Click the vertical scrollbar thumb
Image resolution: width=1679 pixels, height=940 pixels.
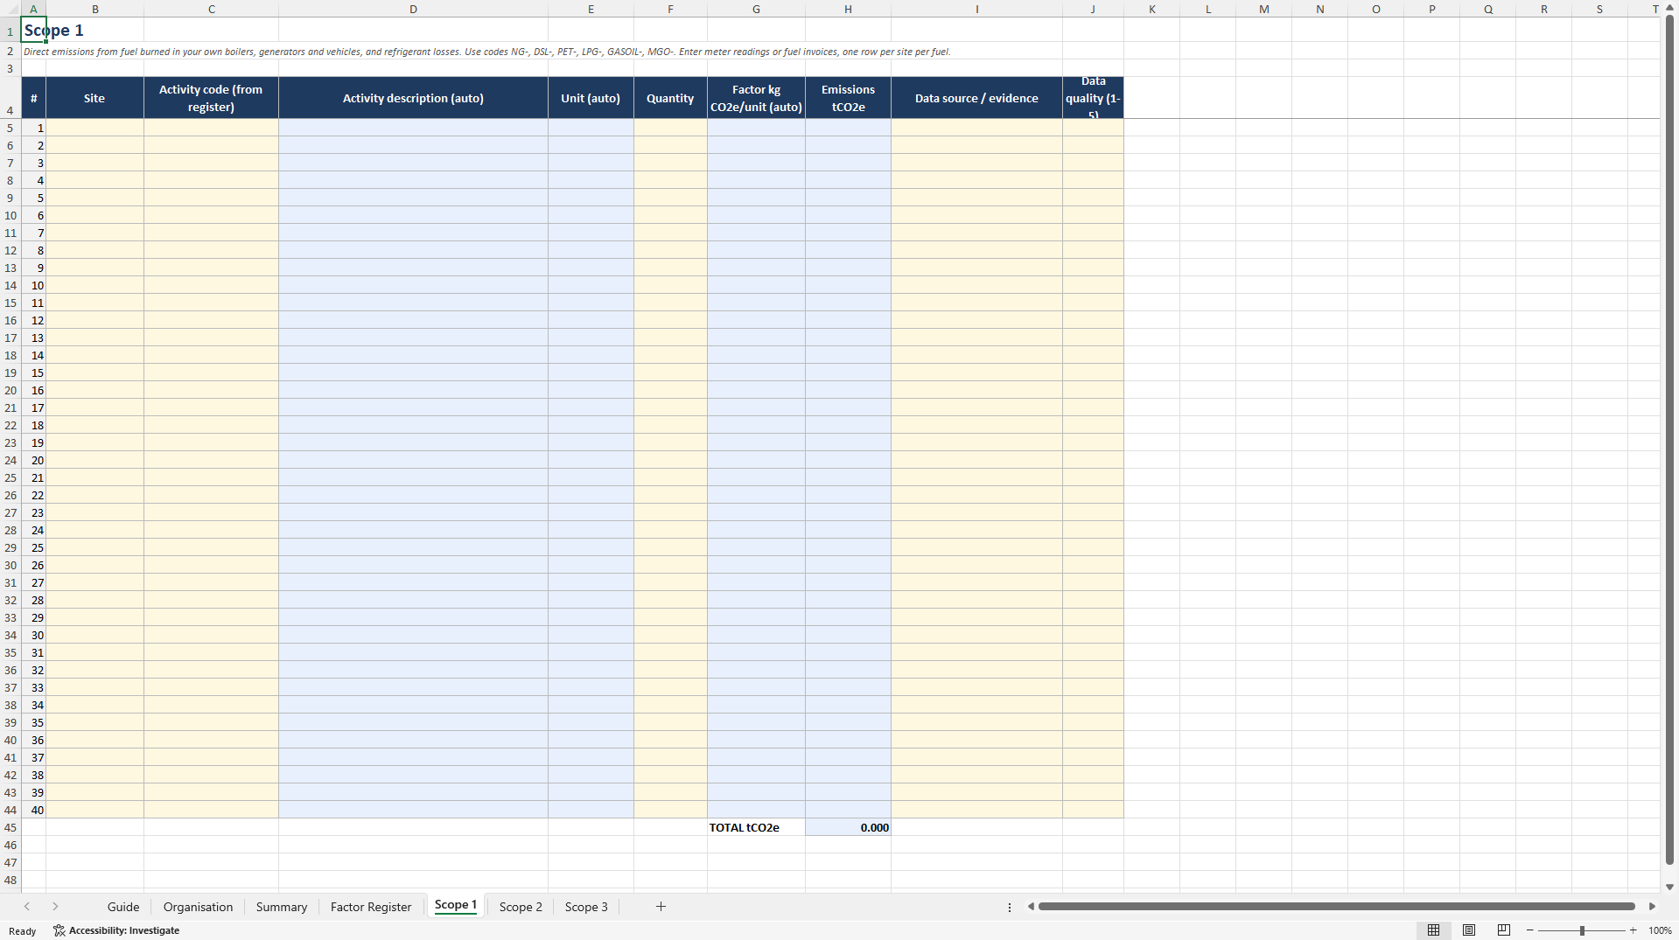click(1669, 440)
